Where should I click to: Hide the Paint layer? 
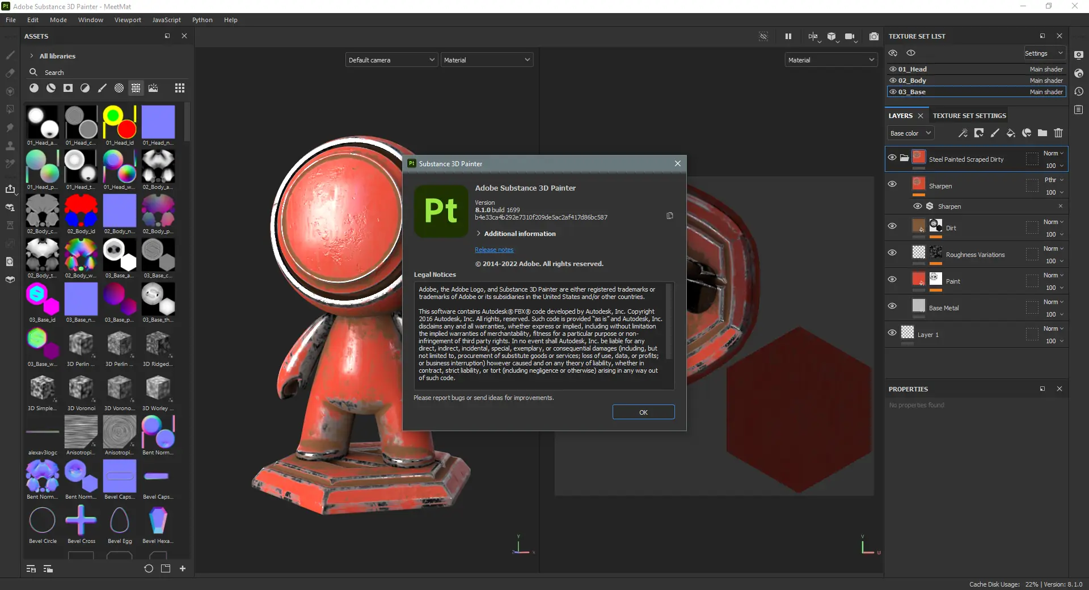click(x=892, y=279)
